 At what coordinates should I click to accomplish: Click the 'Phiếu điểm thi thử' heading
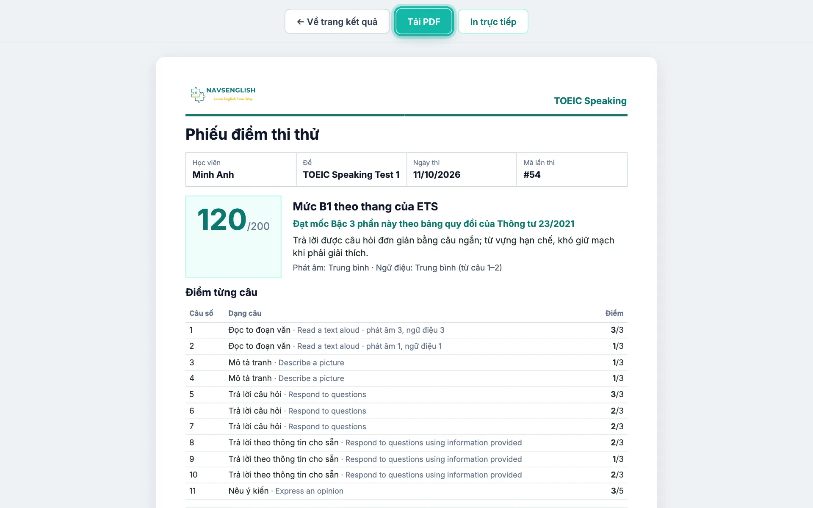pos(252,134)
